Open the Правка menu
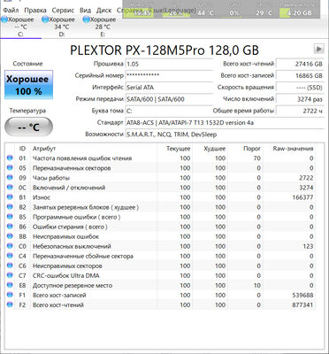The height and width of the screenshot is (354, 329). click(35, 10)
